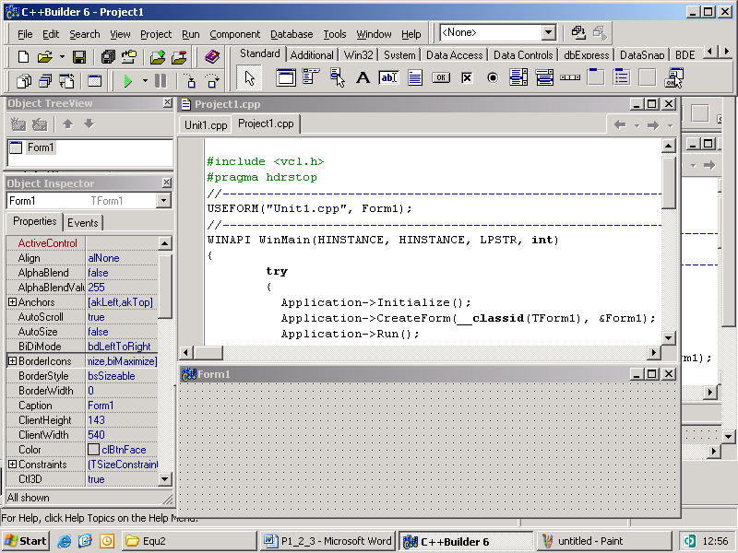Viewport: 738px width, 553px height.
Task: Select the Memo component in palette
Action: tap(414, 77)
